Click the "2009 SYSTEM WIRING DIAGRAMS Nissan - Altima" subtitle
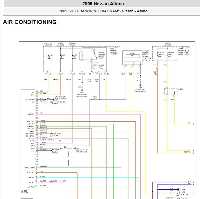The width and height of the screenshot is (200, 199). coord(103,11)
